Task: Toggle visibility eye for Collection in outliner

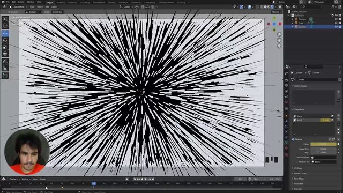Action: [336, 16]
